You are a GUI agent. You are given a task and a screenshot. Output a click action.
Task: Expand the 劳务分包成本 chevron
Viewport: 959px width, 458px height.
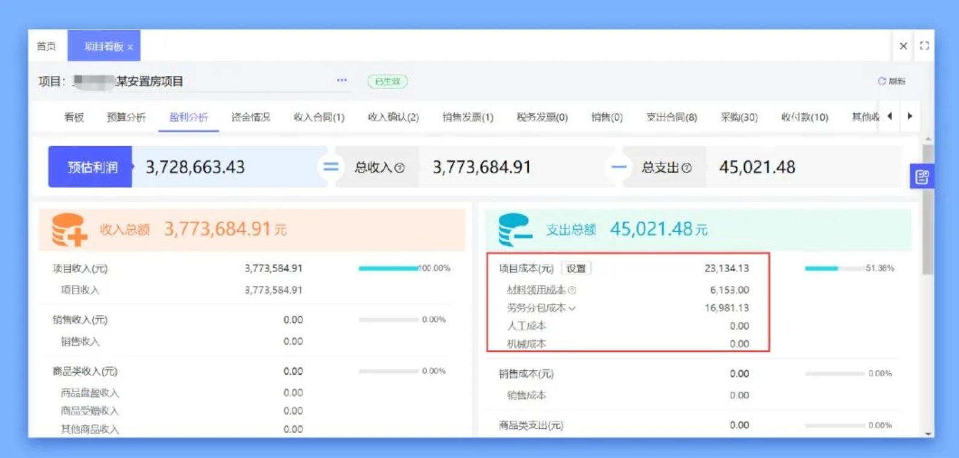(x=572, y=308)
